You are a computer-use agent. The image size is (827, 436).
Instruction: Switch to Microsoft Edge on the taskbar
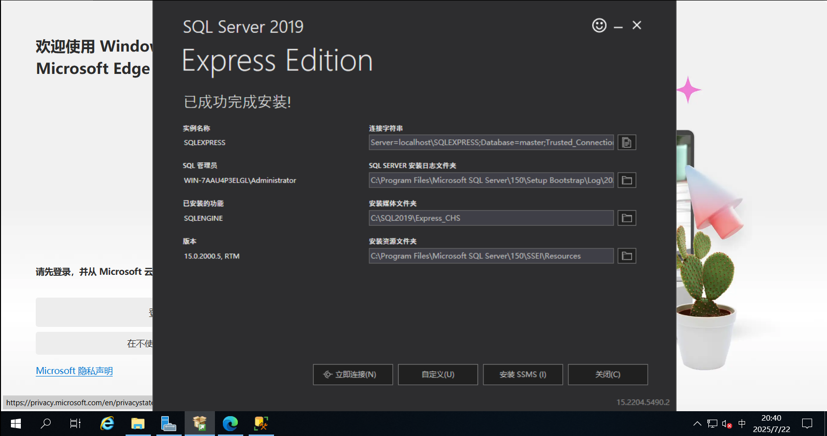point(230,424)
